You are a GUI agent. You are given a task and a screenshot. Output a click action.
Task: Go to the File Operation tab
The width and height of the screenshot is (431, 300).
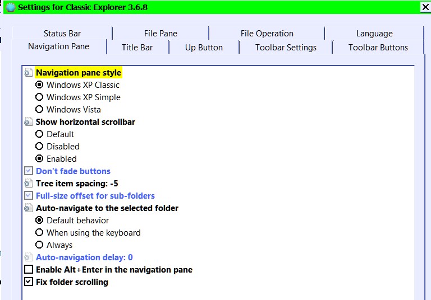267,34
